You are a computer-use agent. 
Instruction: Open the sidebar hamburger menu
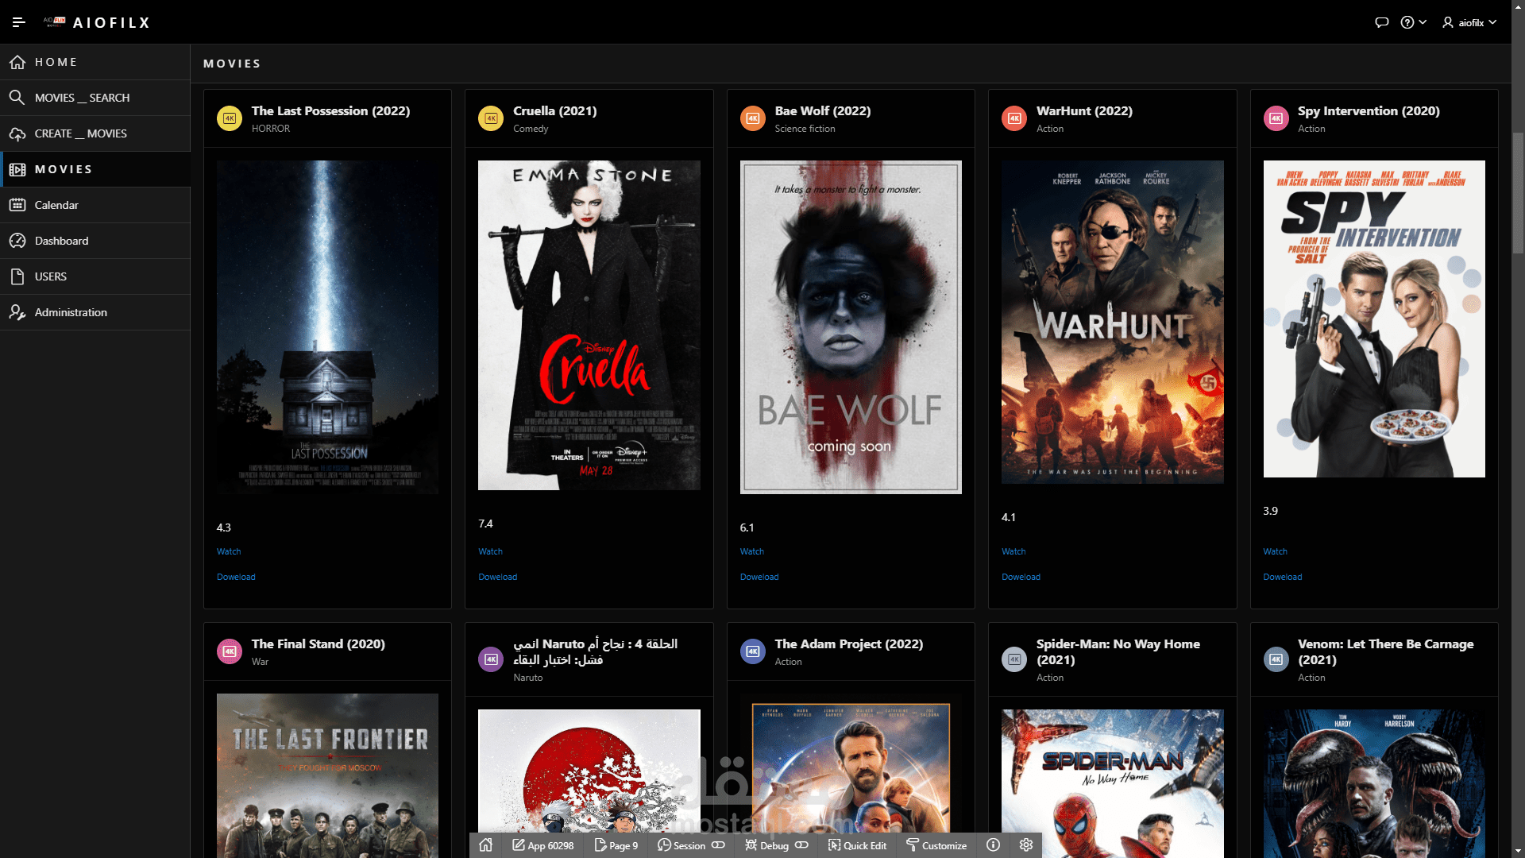click(19, 22)
